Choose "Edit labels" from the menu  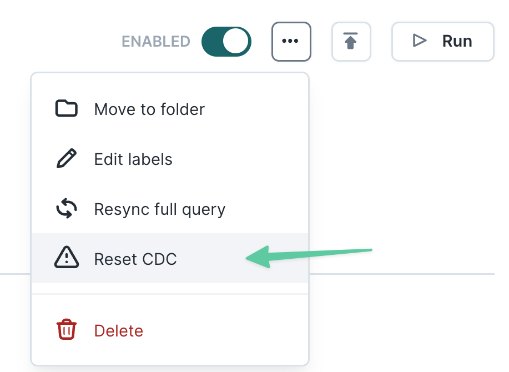[x=133, y=160]
